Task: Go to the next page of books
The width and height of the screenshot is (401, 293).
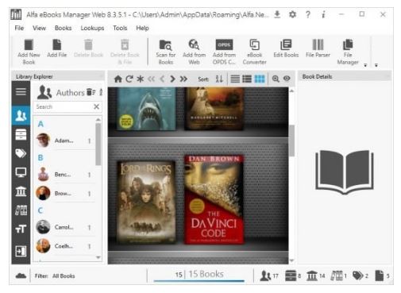Action: coord(172,79)
